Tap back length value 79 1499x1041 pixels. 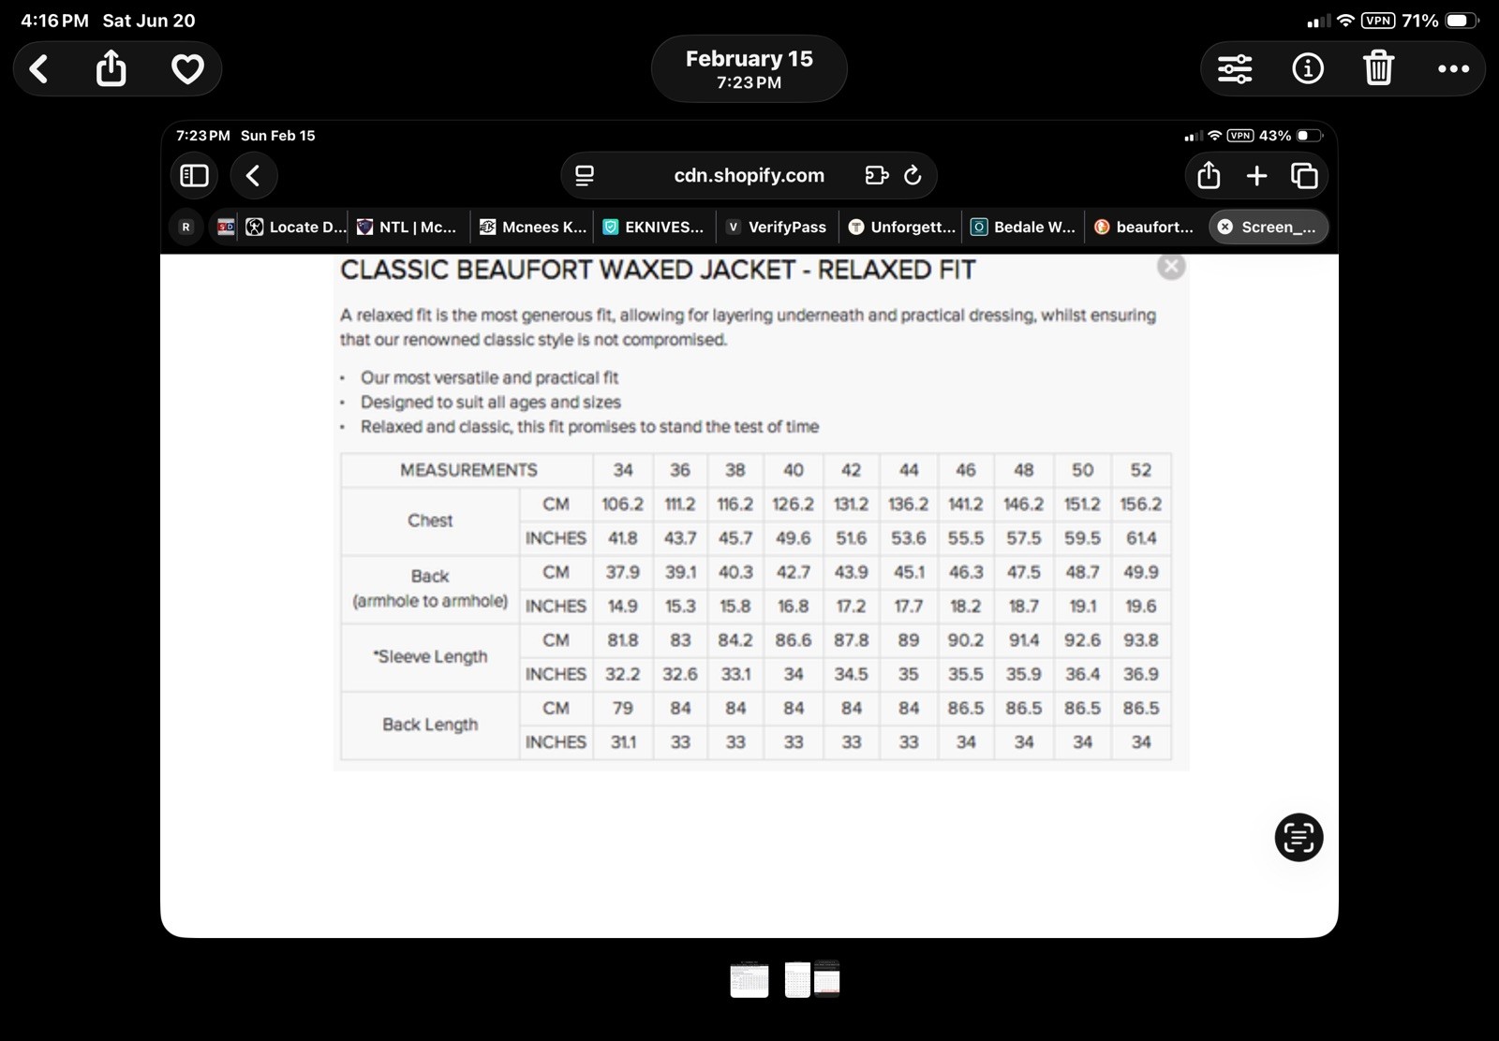coord(623,708)
